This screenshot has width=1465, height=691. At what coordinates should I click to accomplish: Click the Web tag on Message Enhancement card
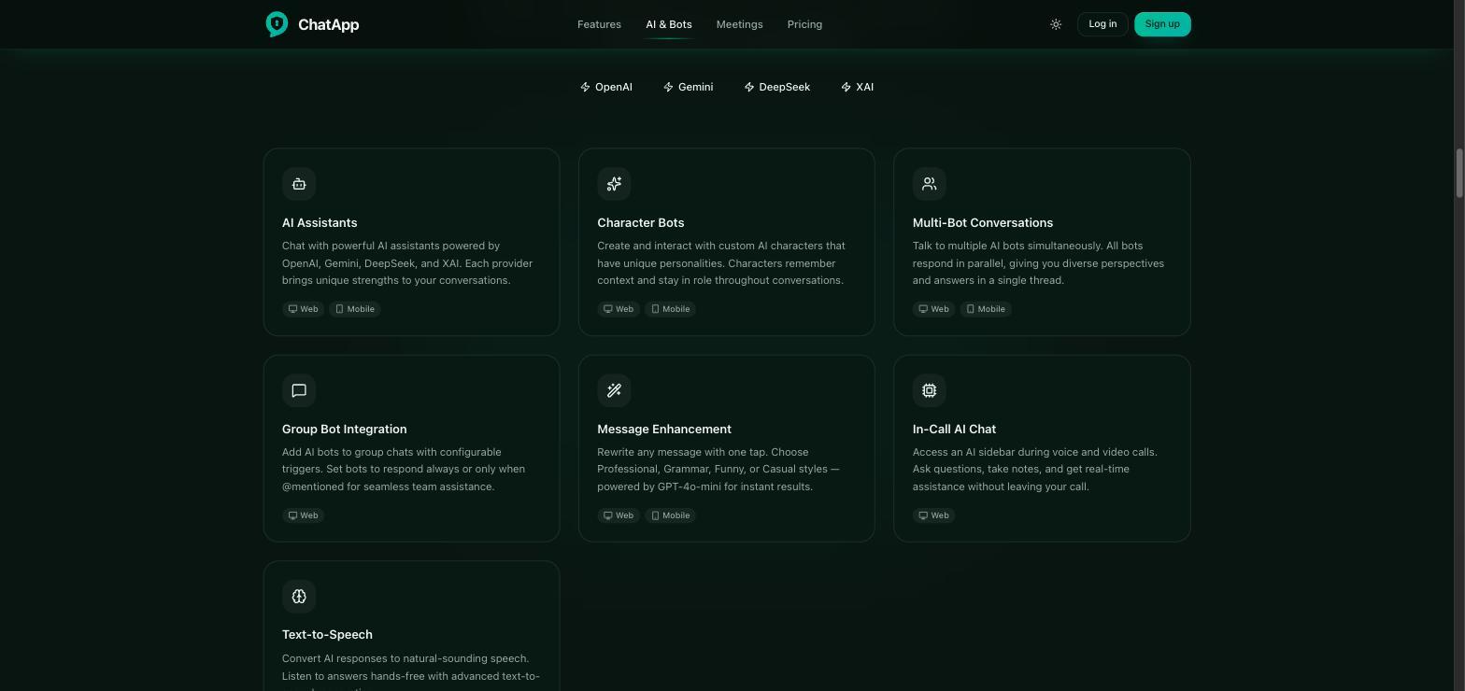pos(619,515)
